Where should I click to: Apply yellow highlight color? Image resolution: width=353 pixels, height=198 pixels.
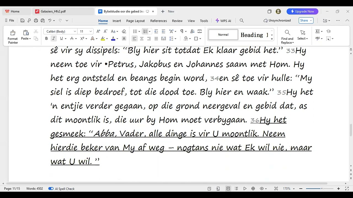point(103,39)
